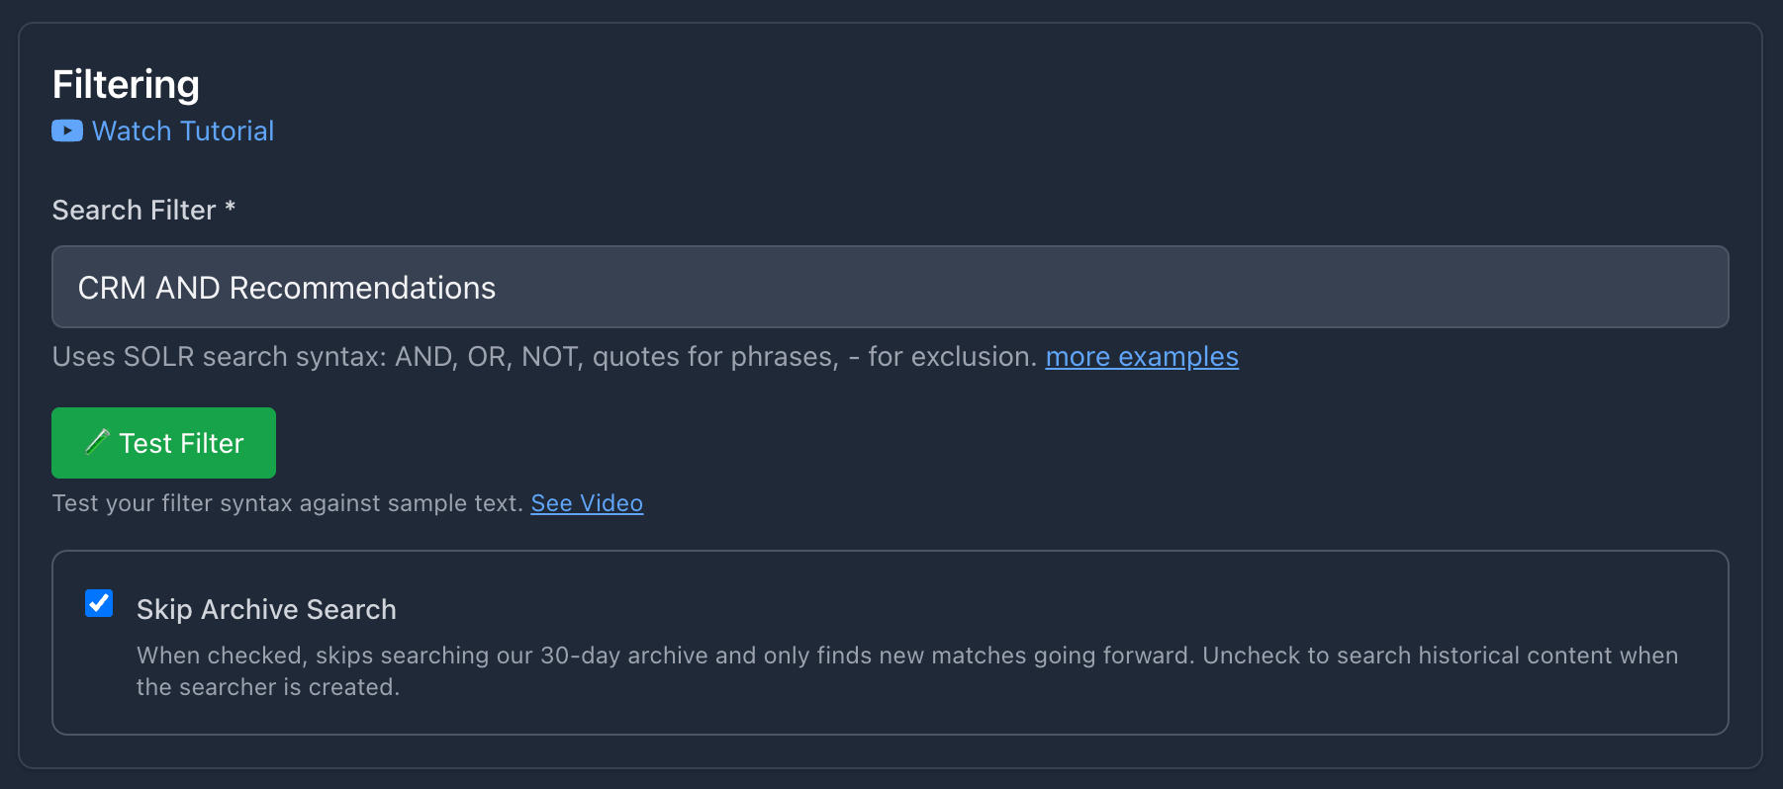Uncheck the Skip Archive Search checkbox

[99, 603]
